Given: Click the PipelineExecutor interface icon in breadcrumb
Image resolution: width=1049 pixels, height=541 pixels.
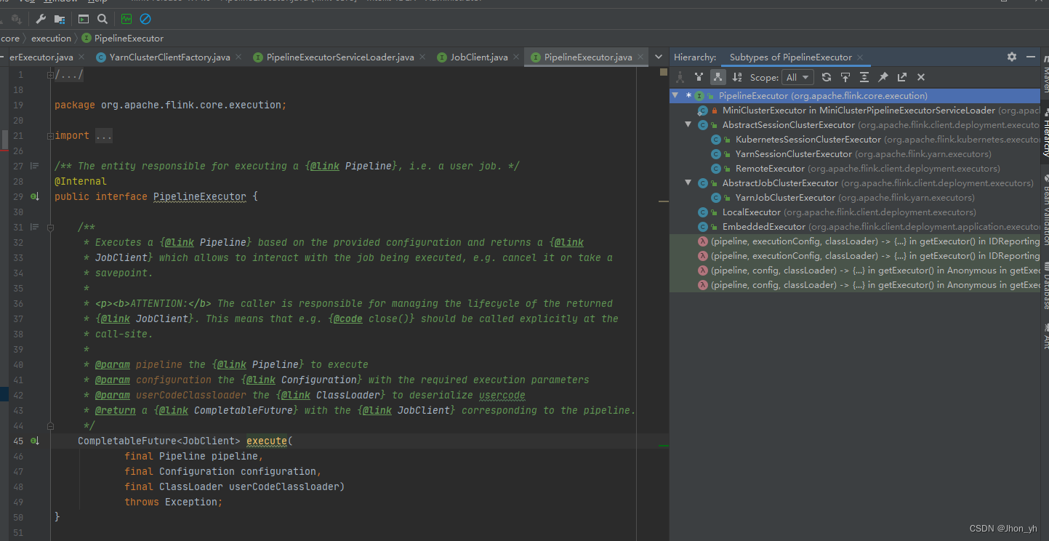Looking at the screenshot, I should [87, 38].
